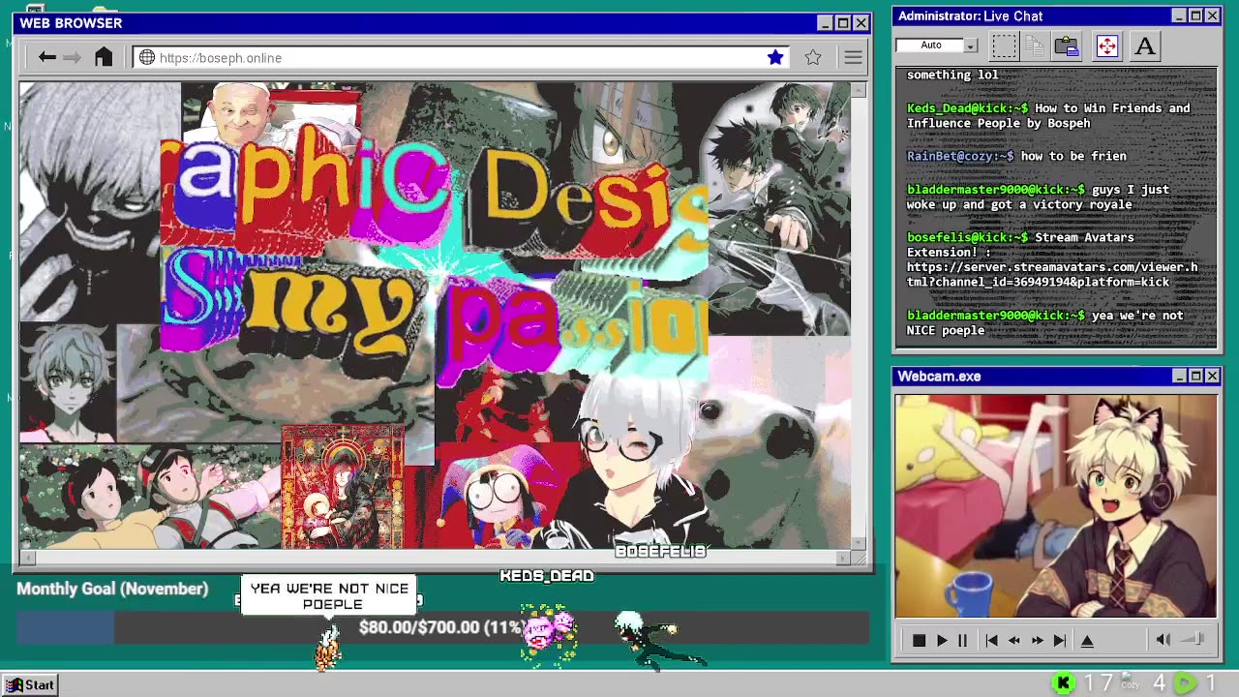Screen dimensions: 1239x697
Task: Rewind the Webcam.exe video
Action: click(x=1013, y=640)
